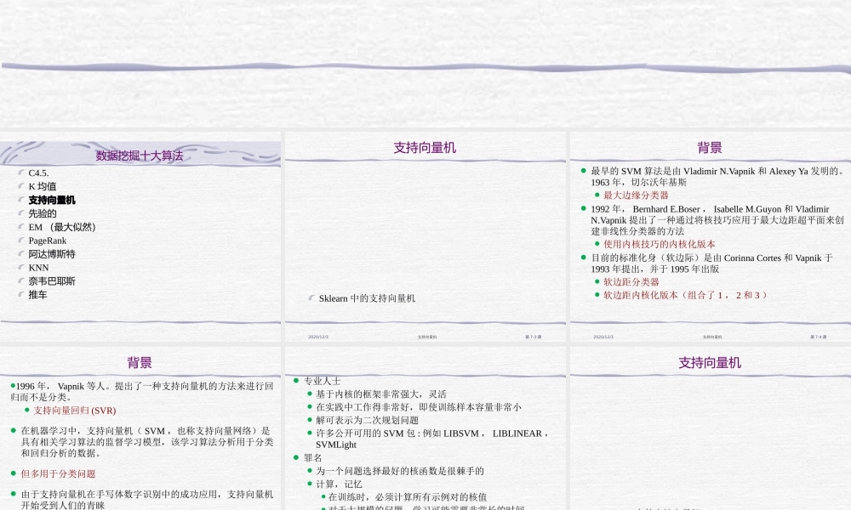Viewport: 851px width, 510px height.
Task: Click the 2020/12/3 footer date under the Sklearn slide
Action: [x=318, y=337]
